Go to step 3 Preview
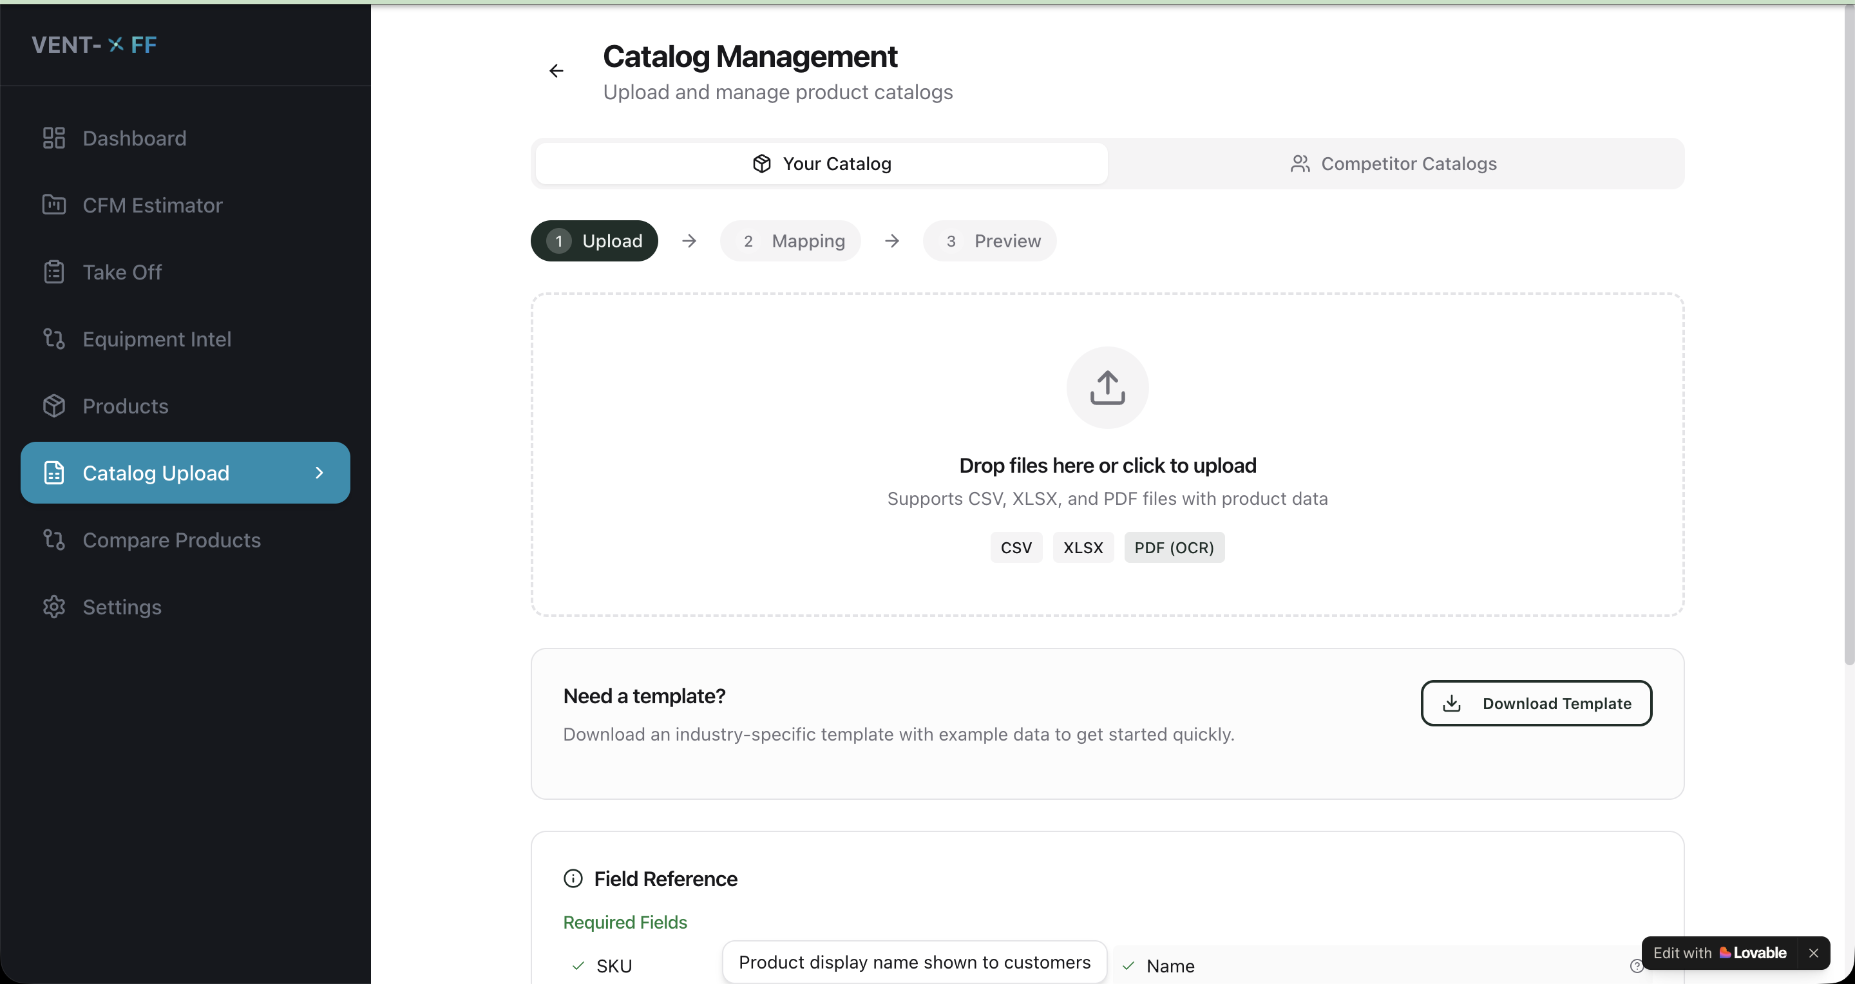The height and width of the screenshot is (984, 1855). (989, 241)
